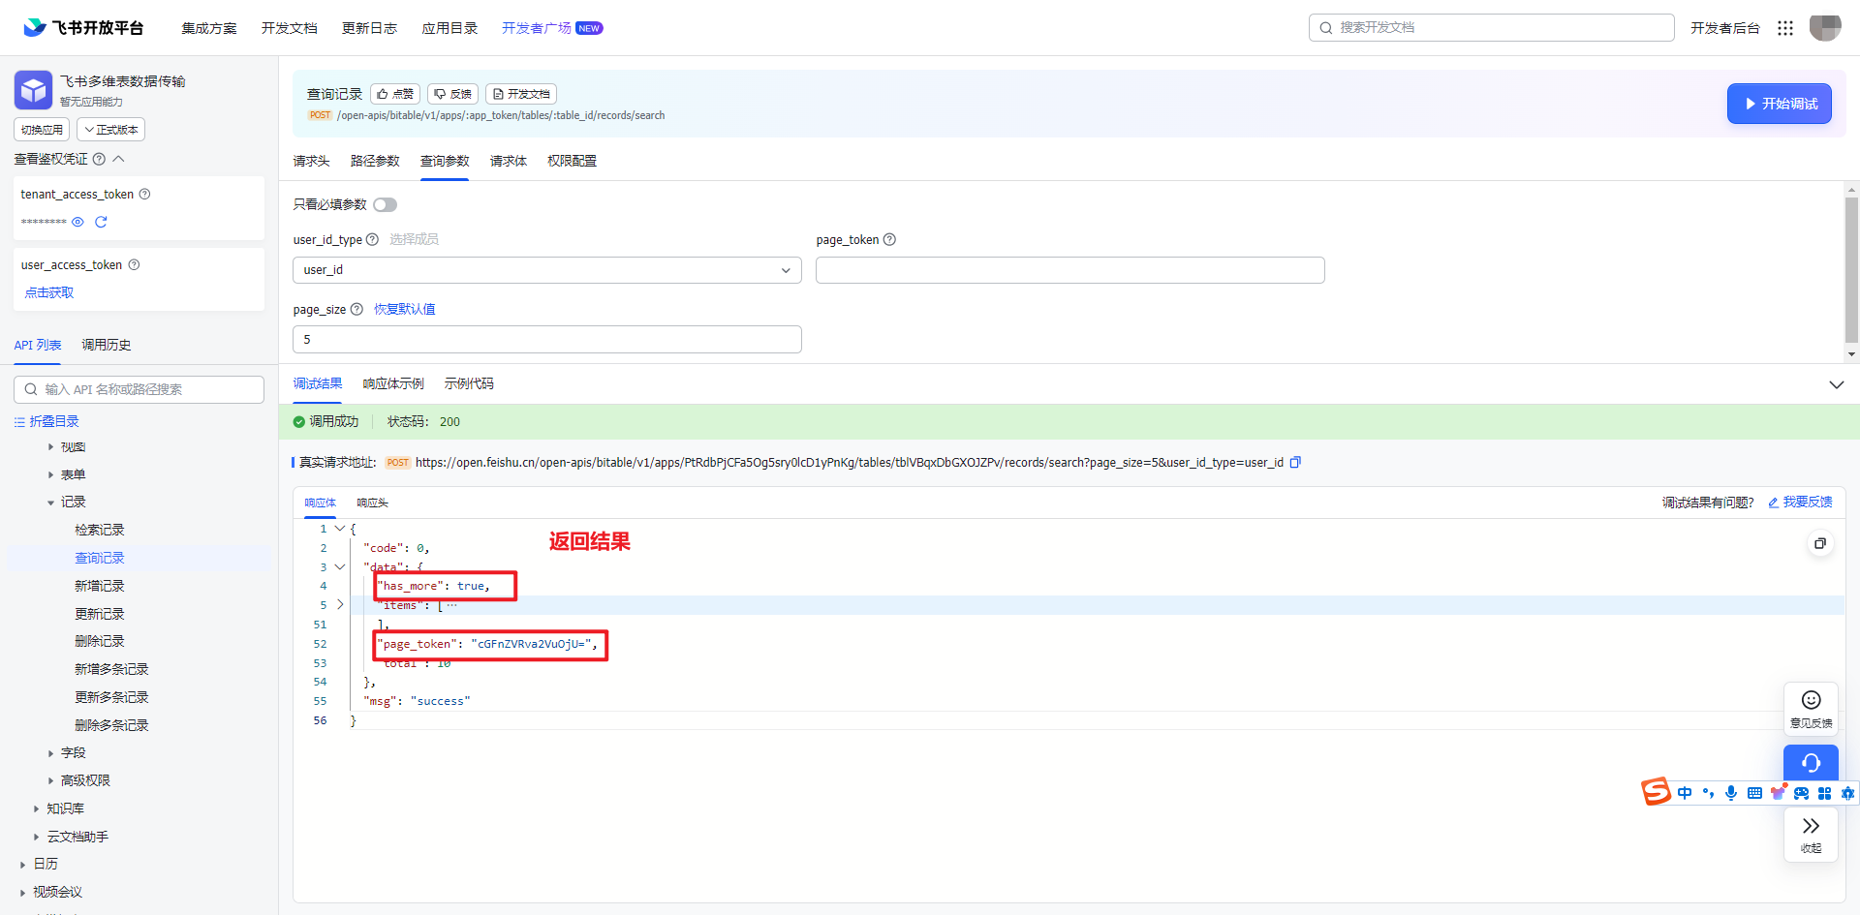Expand the 表单 tree node
This screenshot has width=1860, height=915.
coord(51,474)
